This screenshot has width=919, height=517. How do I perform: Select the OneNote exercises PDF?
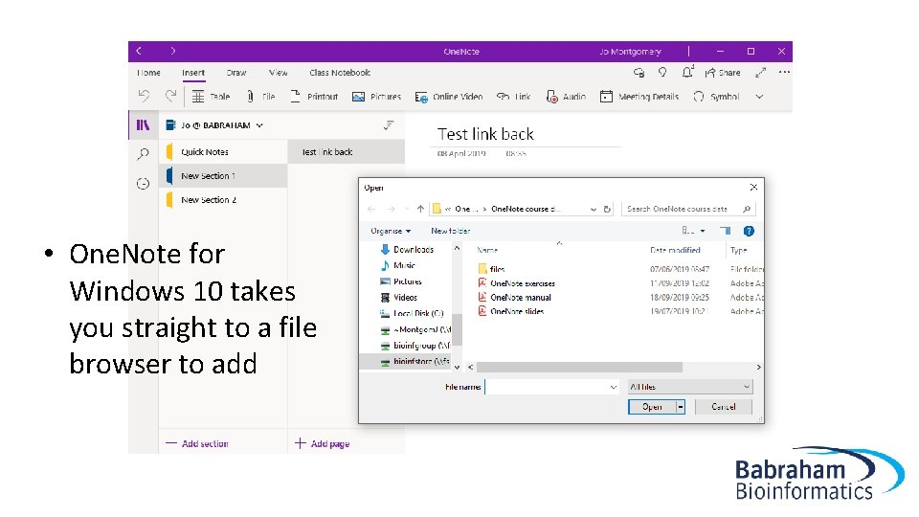[x=516, y=283]
